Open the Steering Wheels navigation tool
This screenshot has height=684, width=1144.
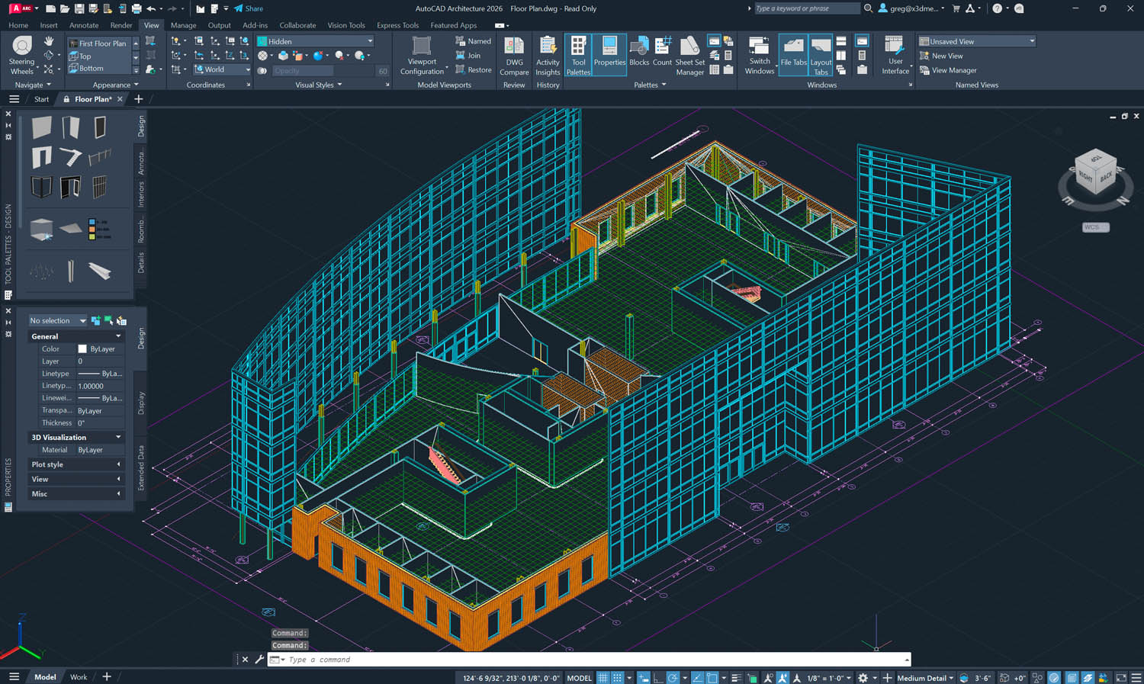[21, 55]
